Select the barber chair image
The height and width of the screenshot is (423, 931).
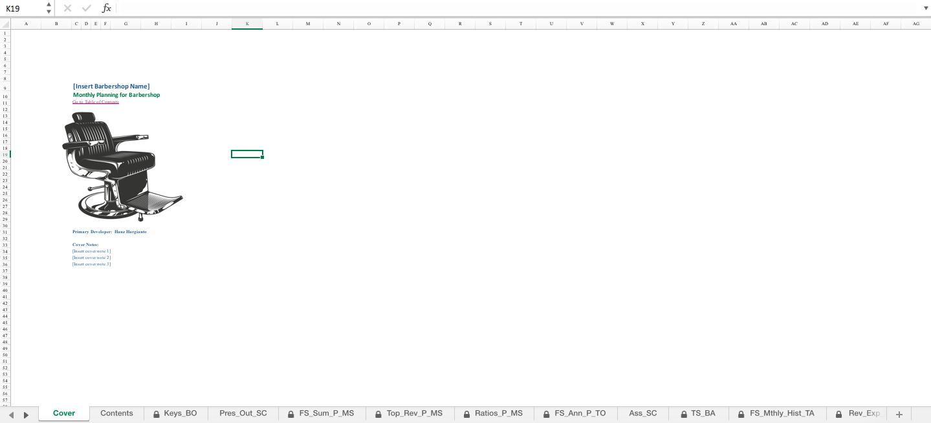pos(123,166)
